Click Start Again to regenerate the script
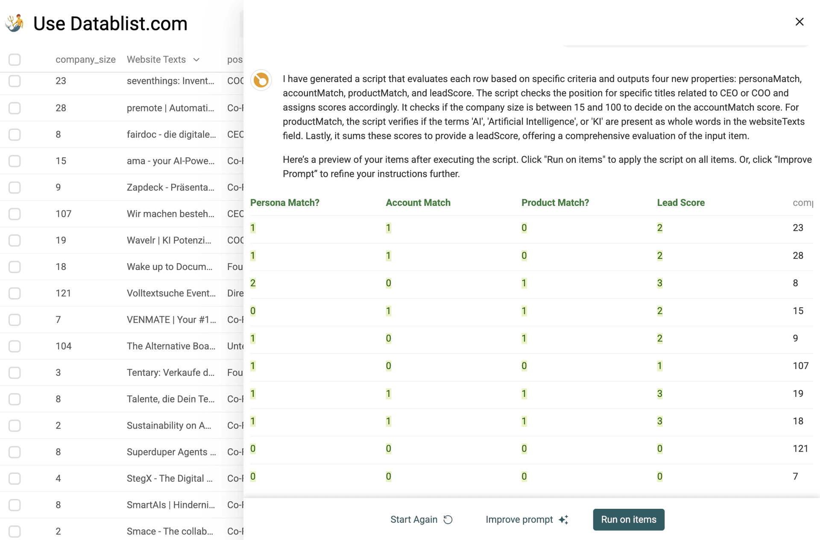This screenshot has width=820, height=540. (x=414, y=519)
